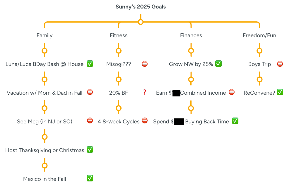Click no-entry icon beside Combined Income goal
Viewport: 287px width, 187px height.
(x=232, y=92)
